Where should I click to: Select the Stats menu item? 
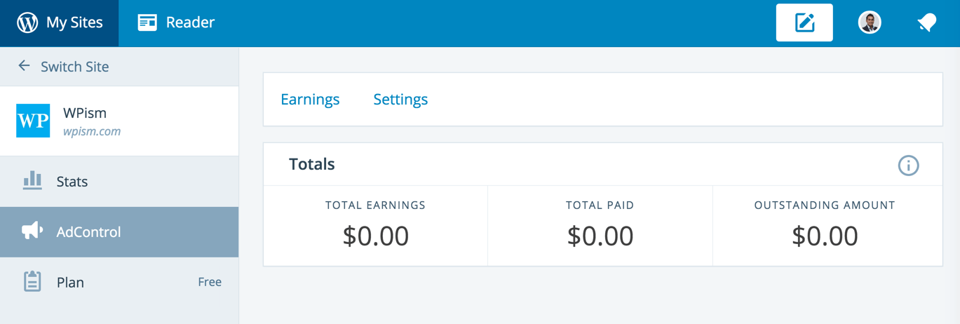119,182
